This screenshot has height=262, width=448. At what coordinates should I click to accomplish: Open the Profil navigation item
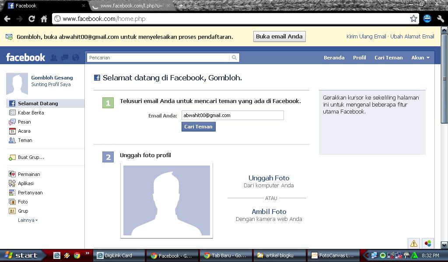[x=359, y=57]
